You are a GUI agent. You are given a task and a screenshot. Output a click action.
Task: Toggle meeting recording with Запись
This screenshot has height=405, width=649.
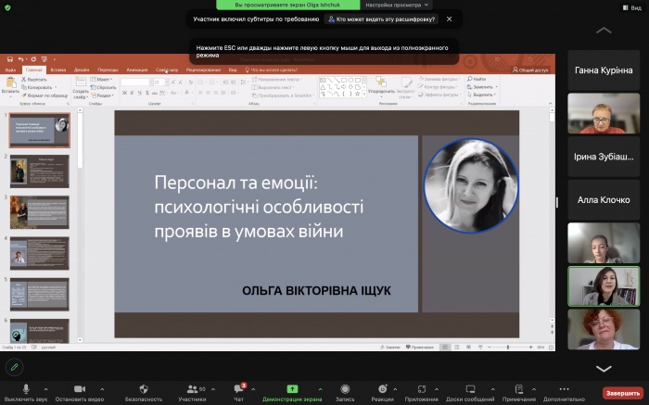click(345, 388)
